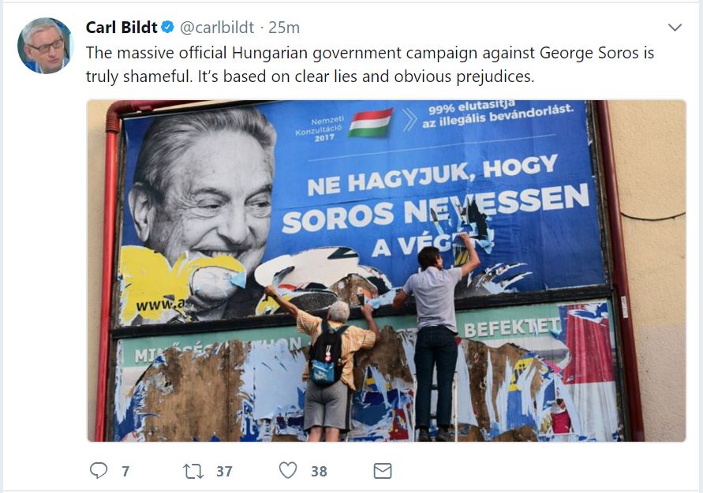
Task: Click the 25m timestamp
Action: click(284, 28)
